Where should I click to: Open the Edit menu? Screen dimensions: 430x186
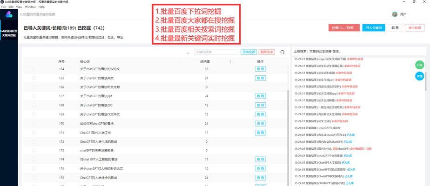pos(11,7)
